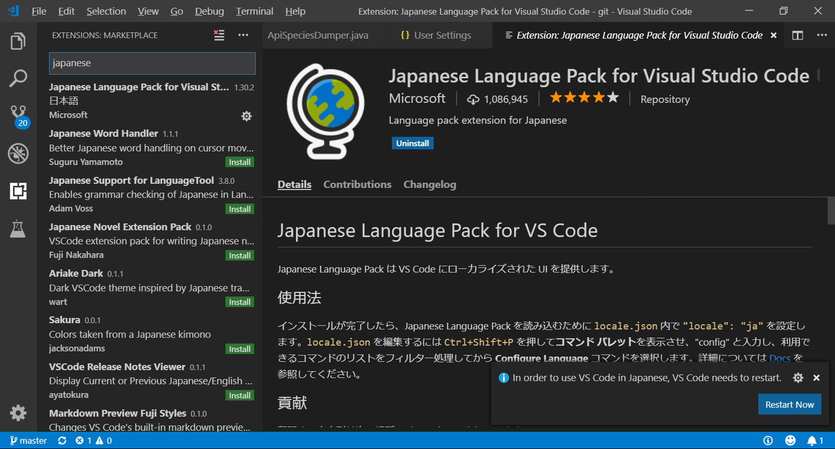Click Japanese Support for LanguageTool title
This screenshot has height=449, width=835.
132,181
